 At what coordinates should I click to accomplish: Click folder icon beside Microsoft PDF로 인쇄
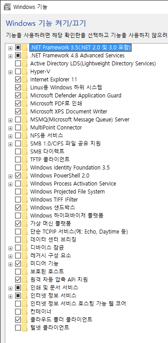click(x=25, y=104)
